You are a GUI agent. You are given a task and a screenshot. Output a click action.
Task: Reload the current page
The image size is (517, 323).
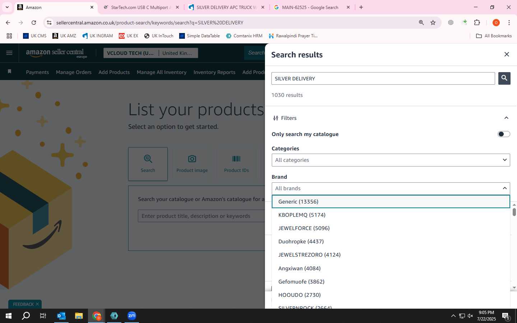[x=34, y=23]
